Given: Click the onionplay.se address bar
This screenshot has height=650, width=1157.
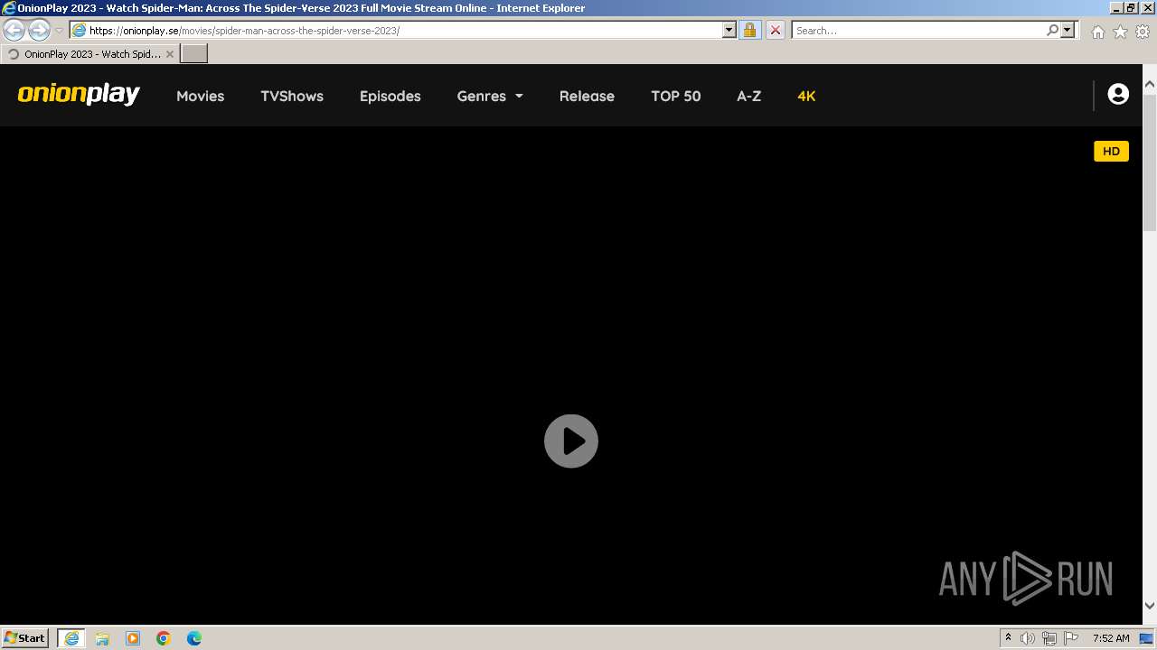Looking at the screenshot, I should pos(395,30).
